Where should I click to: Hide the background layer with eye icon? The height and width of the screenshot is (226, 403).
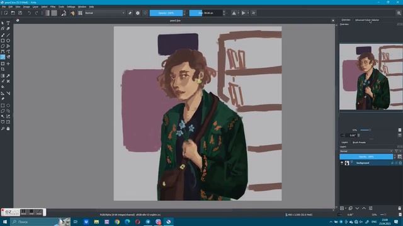(342, 163)
